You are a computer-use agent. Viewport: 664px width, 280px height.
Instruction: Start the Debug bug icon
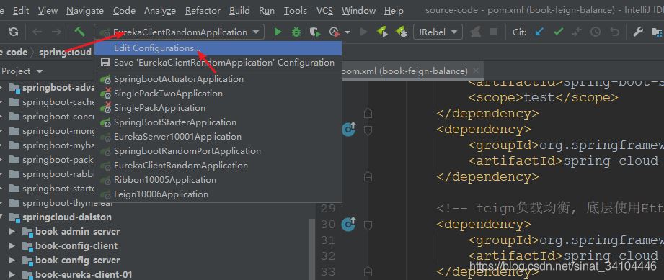tap(296, 32)
